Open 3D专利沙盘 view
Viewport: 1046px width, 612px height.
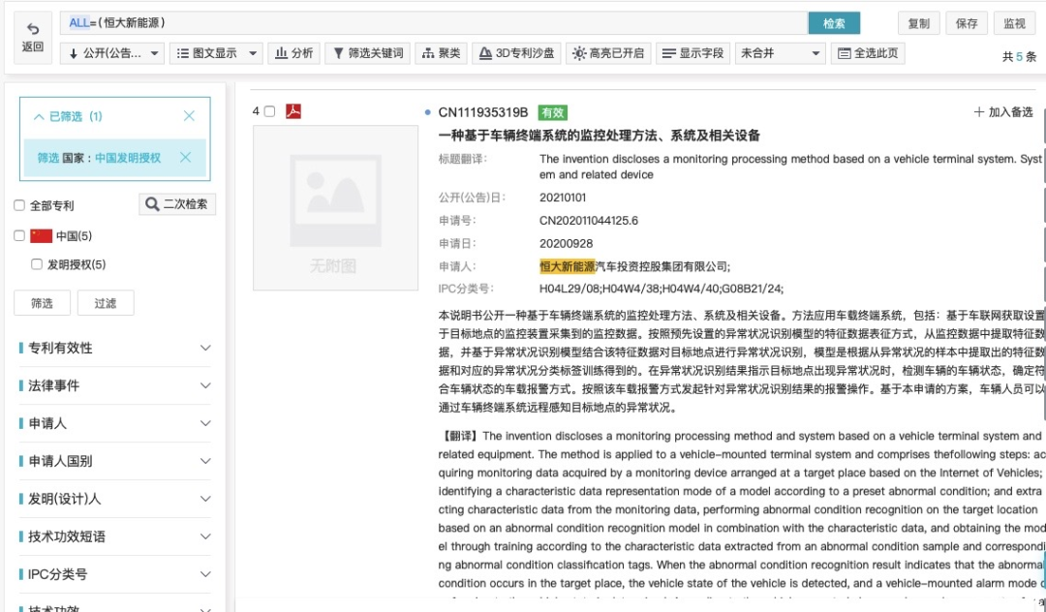[x=516, y=53]
